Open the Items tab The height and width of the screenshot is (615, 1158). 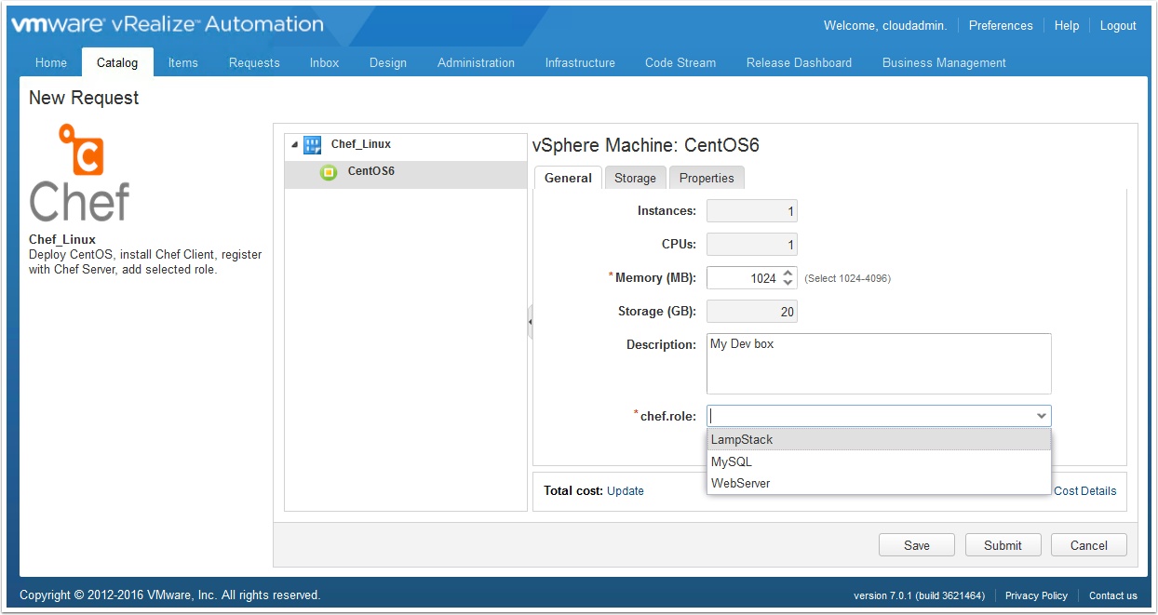click(183, 62)
